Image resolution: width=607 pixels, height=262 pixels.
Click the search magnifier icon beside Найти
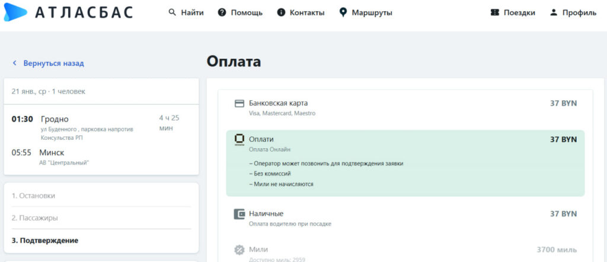(172, 12)
